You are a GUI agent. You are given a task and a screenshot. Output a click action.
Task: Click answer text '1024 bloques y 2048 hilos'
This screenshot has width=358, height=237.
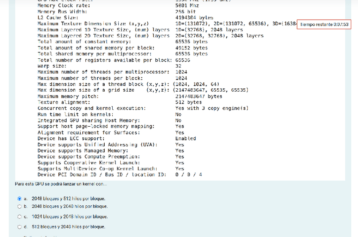tap(69, 217)
